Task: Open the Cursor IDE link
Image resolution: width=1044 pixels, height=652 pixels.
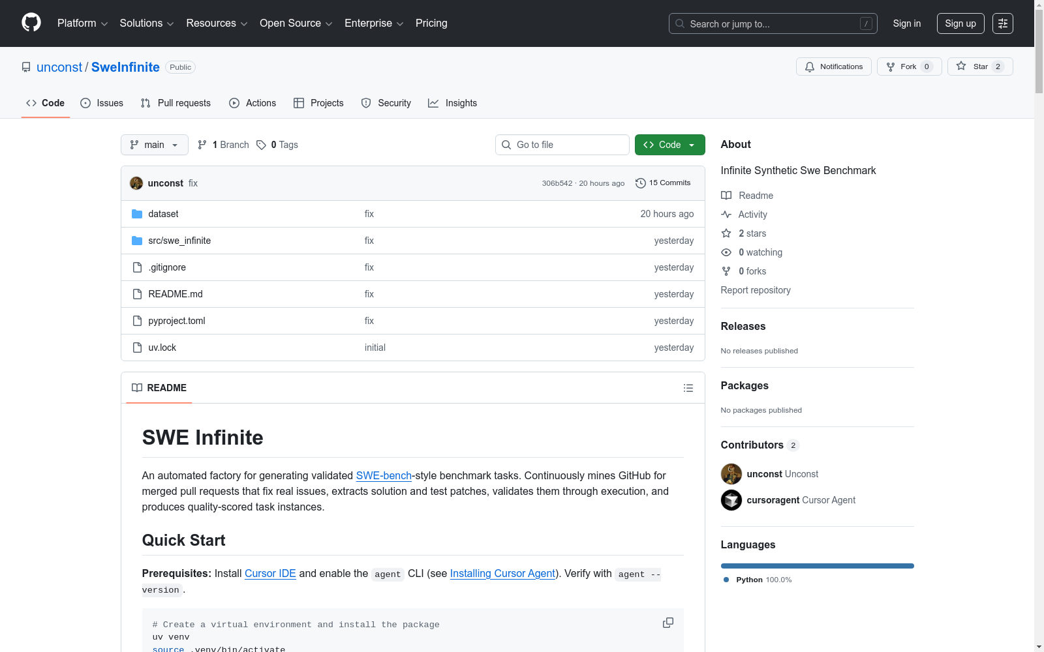Action: 270,574
